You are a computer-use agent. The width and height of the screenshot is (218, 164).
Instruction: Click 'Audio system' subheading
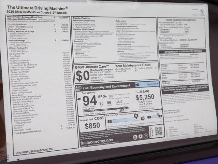(x=121, y=21)
